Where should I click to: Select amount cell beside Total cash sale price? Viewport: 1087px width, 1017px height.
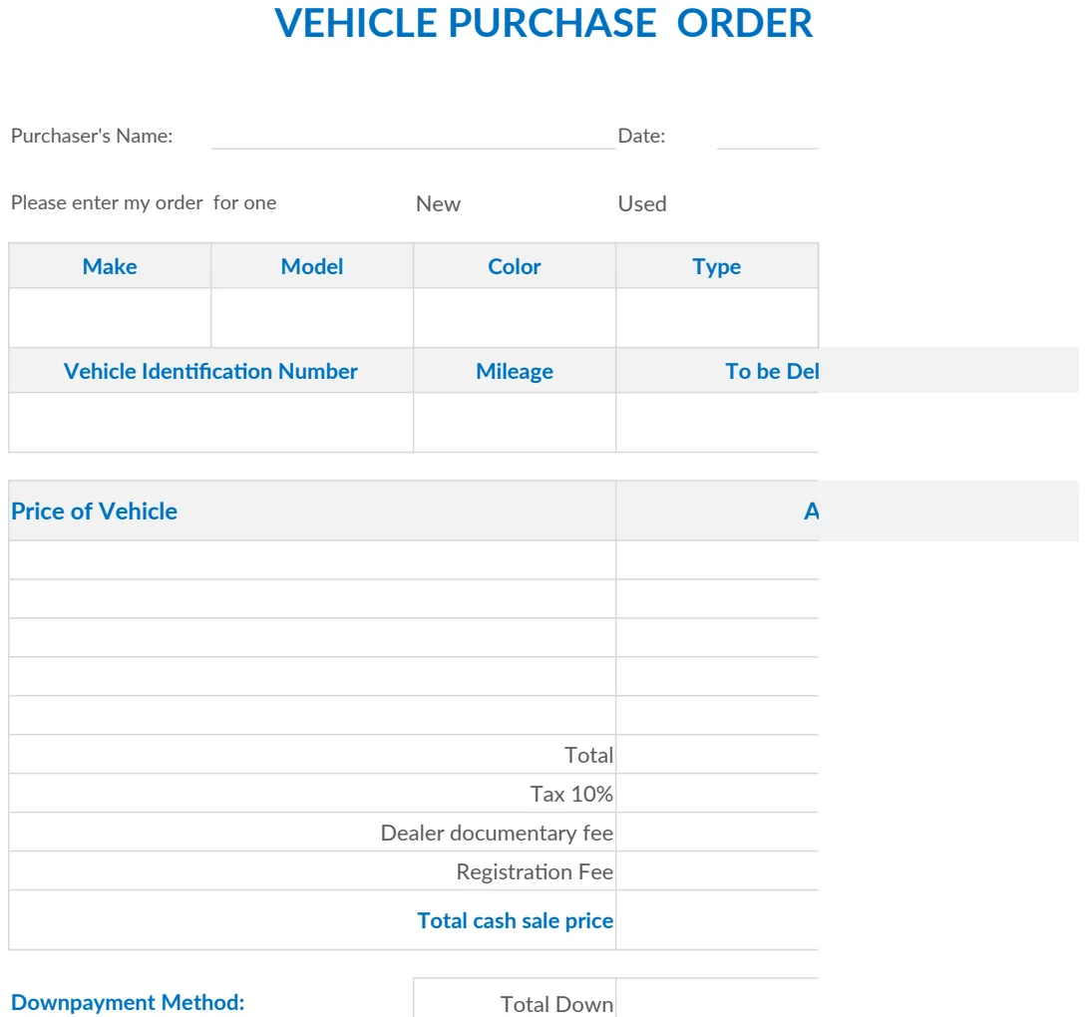tap(717, 920)
